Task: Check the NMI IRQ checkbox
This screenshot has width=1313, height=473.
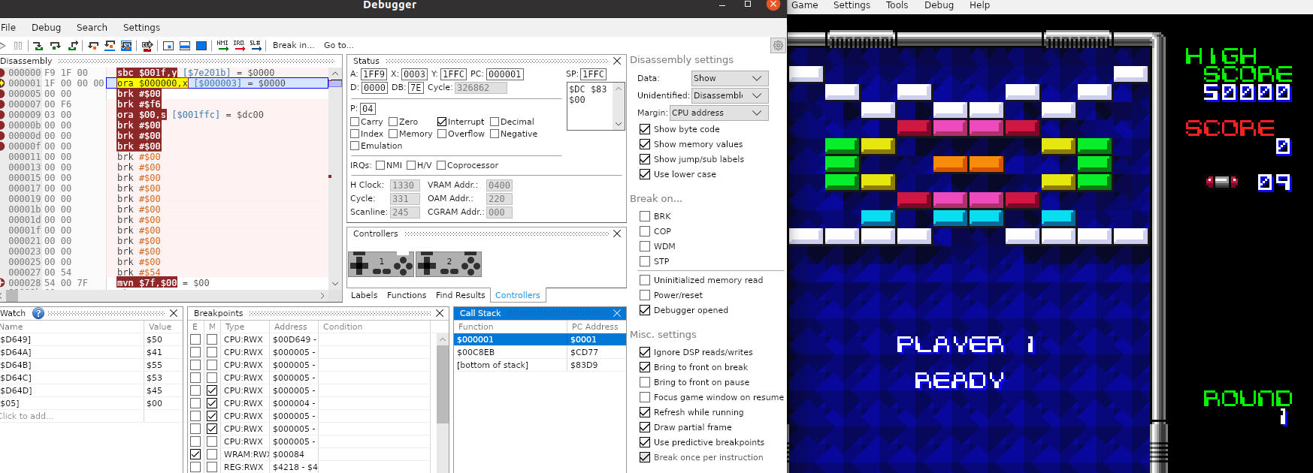Action: tap(380, 165)
